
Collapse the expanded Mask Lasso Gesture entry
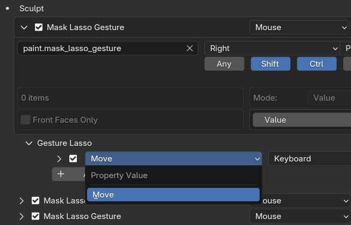[x=24, y=27]
